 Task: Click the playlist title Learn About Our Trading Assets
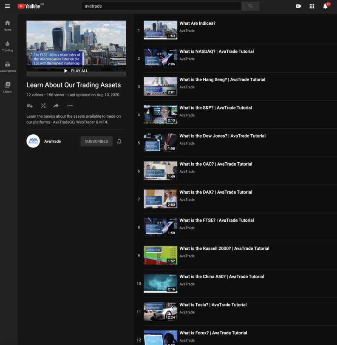coord(74,85)
